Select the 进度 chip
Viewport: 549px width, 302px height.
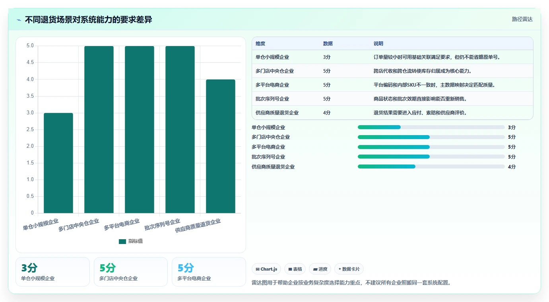[320, 269]
